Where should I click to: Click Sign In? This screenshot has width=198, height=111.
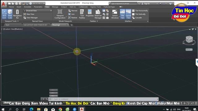tap(145, 4)
